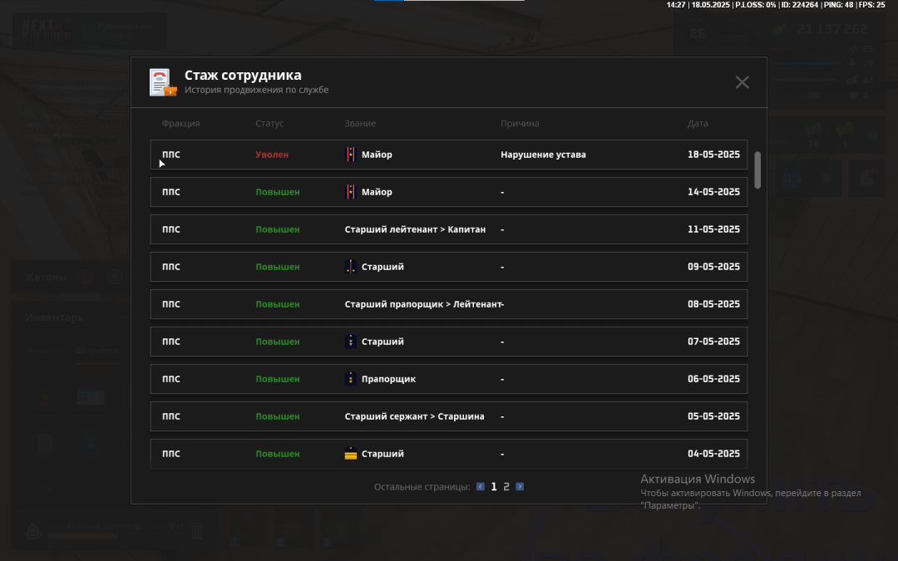Click the FPS: 25 indicator
This screenshot has height=561, width=898.
coord(872,5)
